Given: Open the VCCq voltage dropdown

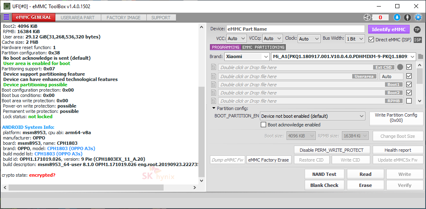Looking at the screenshot, I should tap(273, 39).
